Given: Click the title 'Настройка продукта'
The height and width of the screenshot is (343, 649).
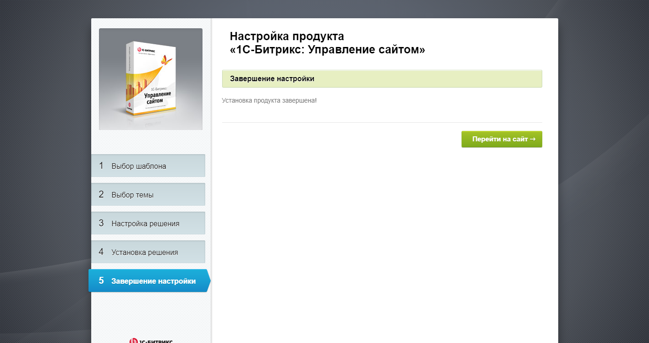Looking at the screenshot, I should pos(287,36).
